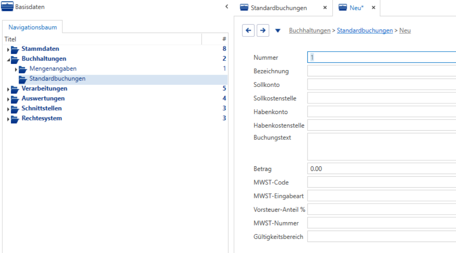Click the Rechtesystem folder icon
The width and height of the screenshot is (456, 253).
click(x=15, y=119)
